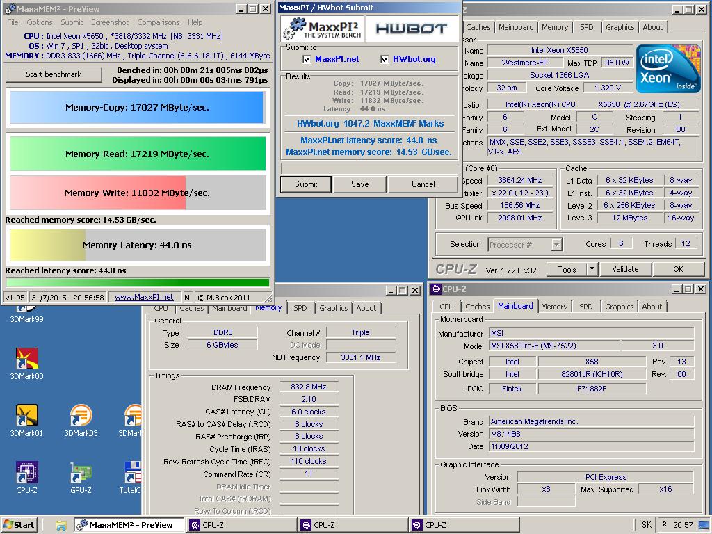
Task: Open the 3DMark03 desktop shortcut
Action: [x=81, y=421]
